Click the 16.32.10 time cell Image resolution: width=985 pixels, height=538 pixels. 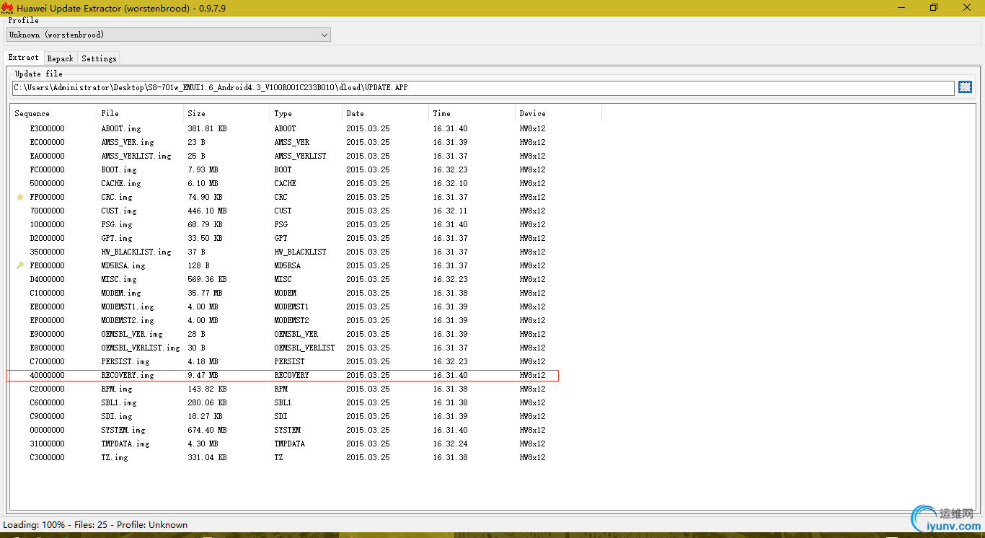tap(450, 183)
